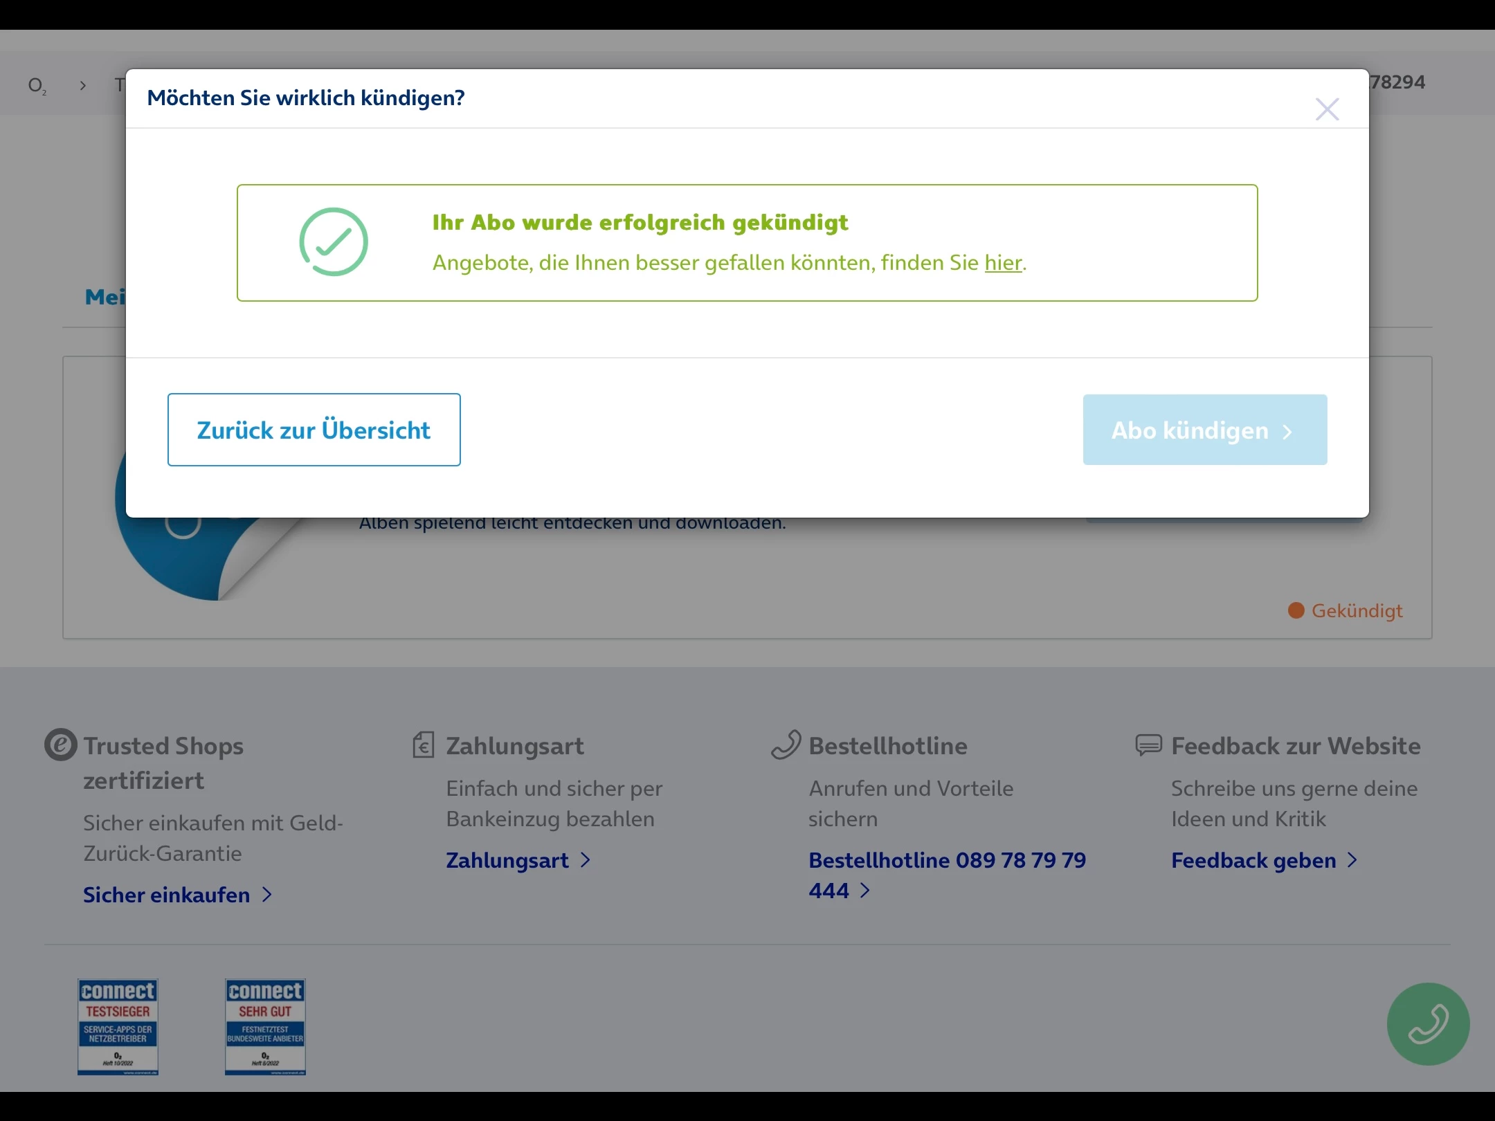Close the cancellation dialog with X
The image size is (1495, 1121).
pyautogui.click(x=1327, y=109)
